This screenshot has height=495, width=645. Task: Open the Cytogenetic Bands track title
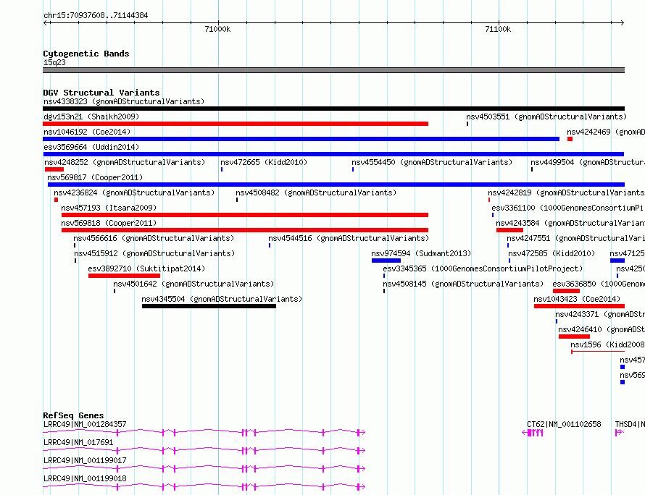coord(86,54)
